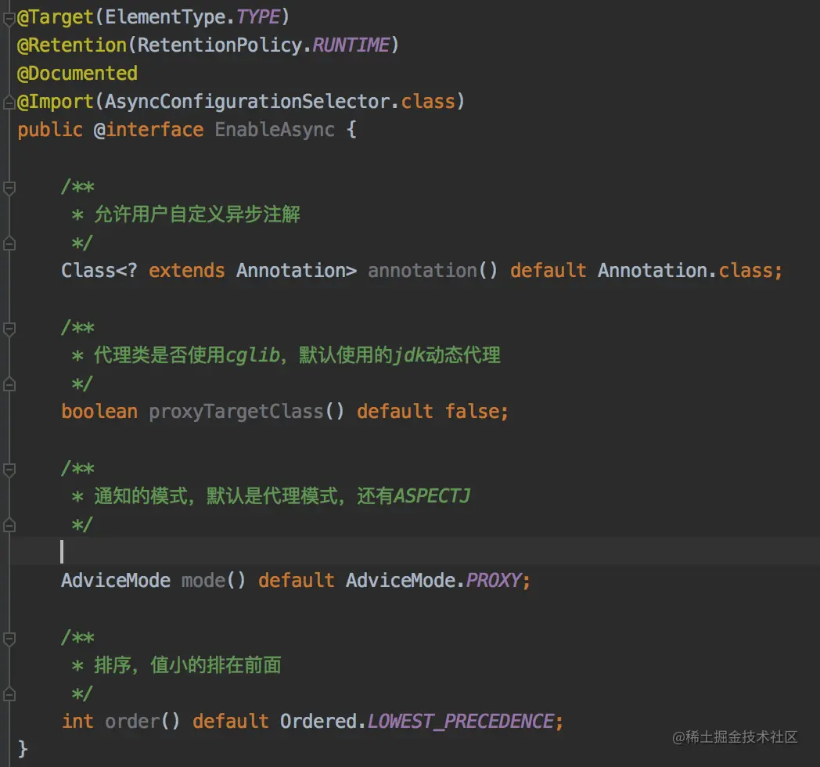Click the @Target annotation text
This screenshot has width=820, height=767.
(x=55, y=17)
